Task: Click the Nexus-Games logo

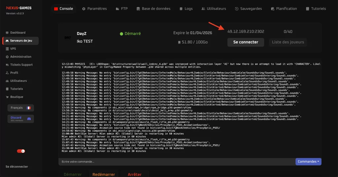Action: [19, 8]
